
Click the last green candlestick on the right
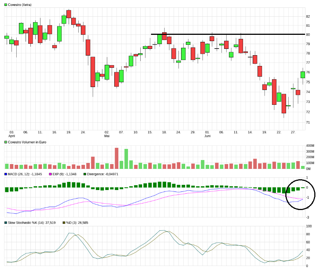(303, 74)
